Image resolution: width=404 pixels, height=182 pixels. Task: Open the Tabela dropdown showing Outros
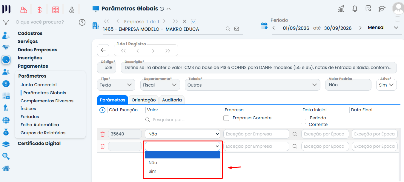(252, 85)
